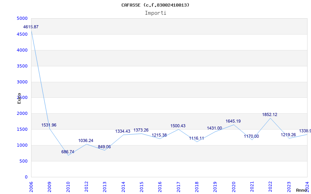Click the x-axis year 2015
The height and width of the screenshot is (194, 311).
pos(142,187)
